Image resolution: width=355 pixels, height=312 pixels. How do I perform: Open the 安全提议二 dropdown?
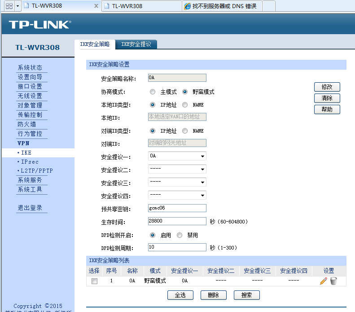(x=177, y=169)
